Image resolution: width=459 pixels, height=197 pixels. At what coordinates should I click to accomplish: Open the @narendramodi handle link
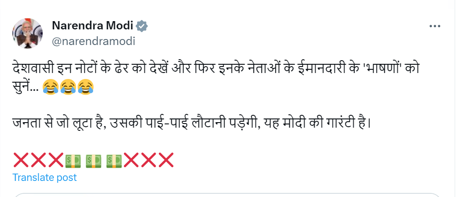93,41
